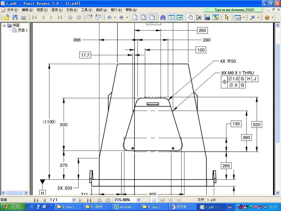Screen dimensions: 281x211
Task: Click vertical scrollbar down arrow
Action: [x=277, y=193]
